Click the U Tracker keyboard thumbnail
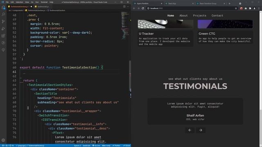 coord(165,24)
